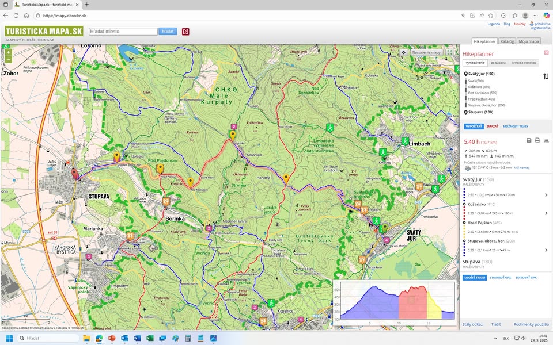Click the yellow waypoint pin at Pod Pajštúnom
Screen dimensions: 553x345
[160, 168]
